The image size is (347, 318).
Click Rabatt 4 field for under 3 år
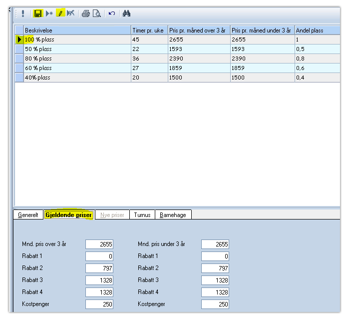pyautogui.click(x=215, y=292)
